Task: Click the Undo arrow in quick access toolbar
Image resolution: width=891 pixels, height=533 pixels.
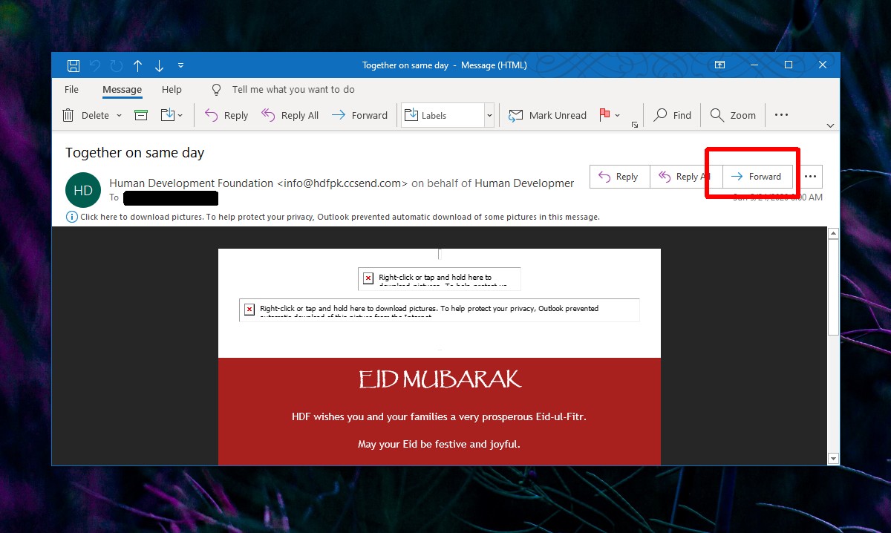Action: (94, 65)
